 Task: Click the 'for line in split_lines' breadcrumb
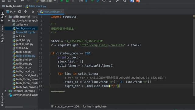[95, 107]
